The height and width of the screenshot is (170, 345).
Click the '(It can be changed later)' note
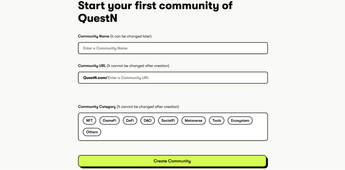[131, 36]
